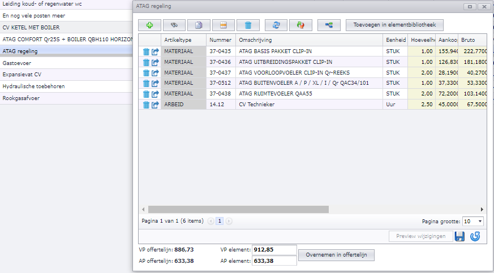This screenshot has width=494, height=273.
Task: Click the orange-highlighted table row icon
Action: 224,25
